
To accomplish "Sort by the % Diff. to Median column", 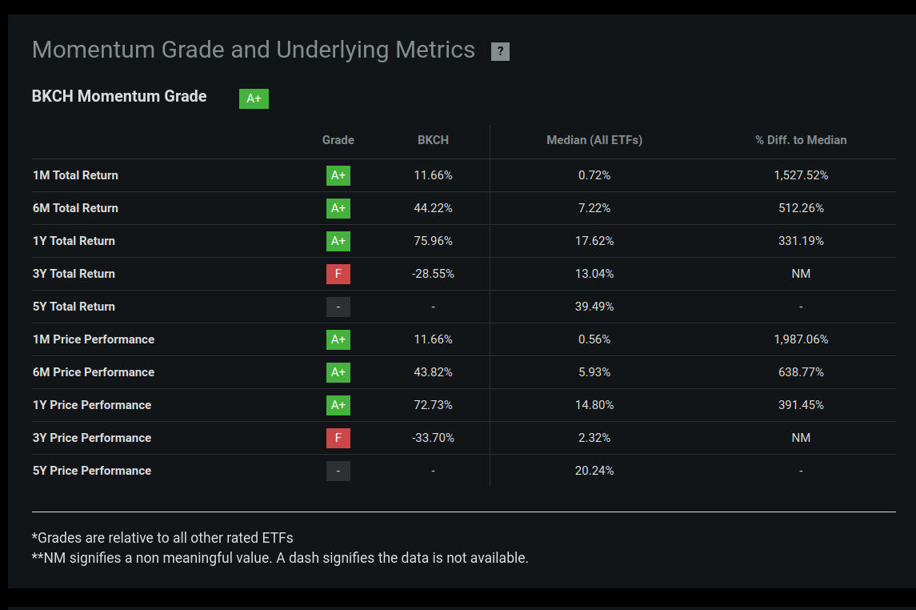I will pyautogui.click(x=801, y=139).
